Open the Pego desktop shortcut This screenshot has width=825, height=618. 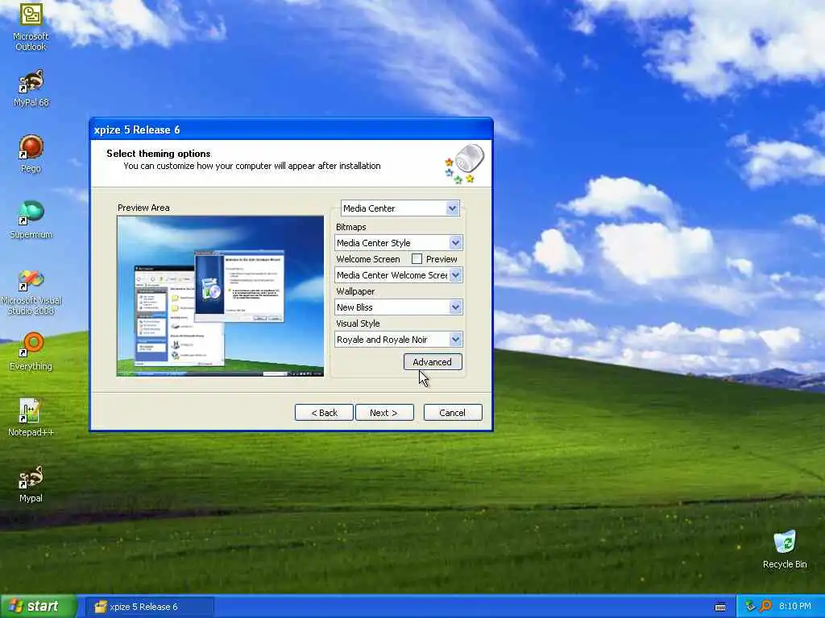[31, 154]
